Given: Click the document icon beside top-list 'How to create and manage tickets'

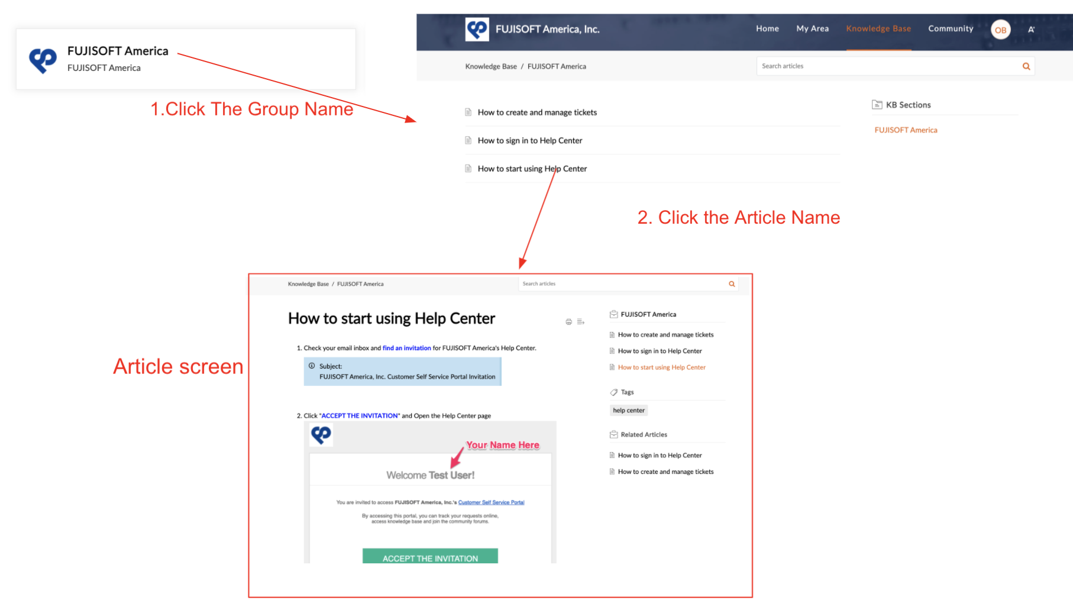Looking at the screenshot, I should point(468,112).
